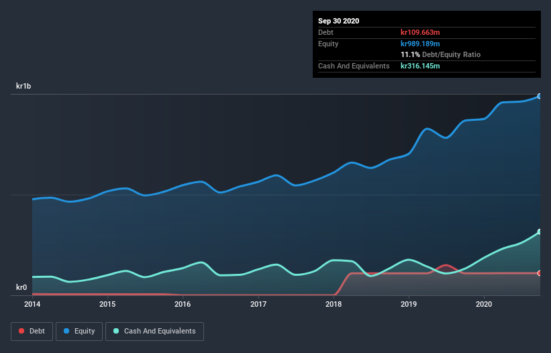Click the Sep 30 2020 tooltip date
Image resolution: width=551 pixels, height=353 pixels.
point(338,21)
